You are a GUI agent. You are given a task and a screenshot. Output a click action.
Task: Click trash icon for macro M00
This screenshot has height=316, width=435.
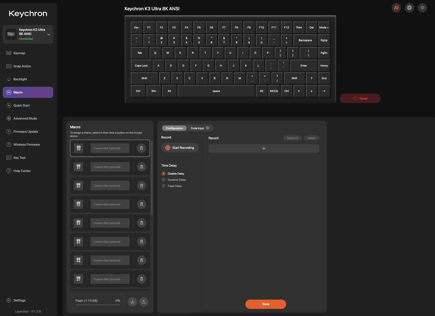142,148
